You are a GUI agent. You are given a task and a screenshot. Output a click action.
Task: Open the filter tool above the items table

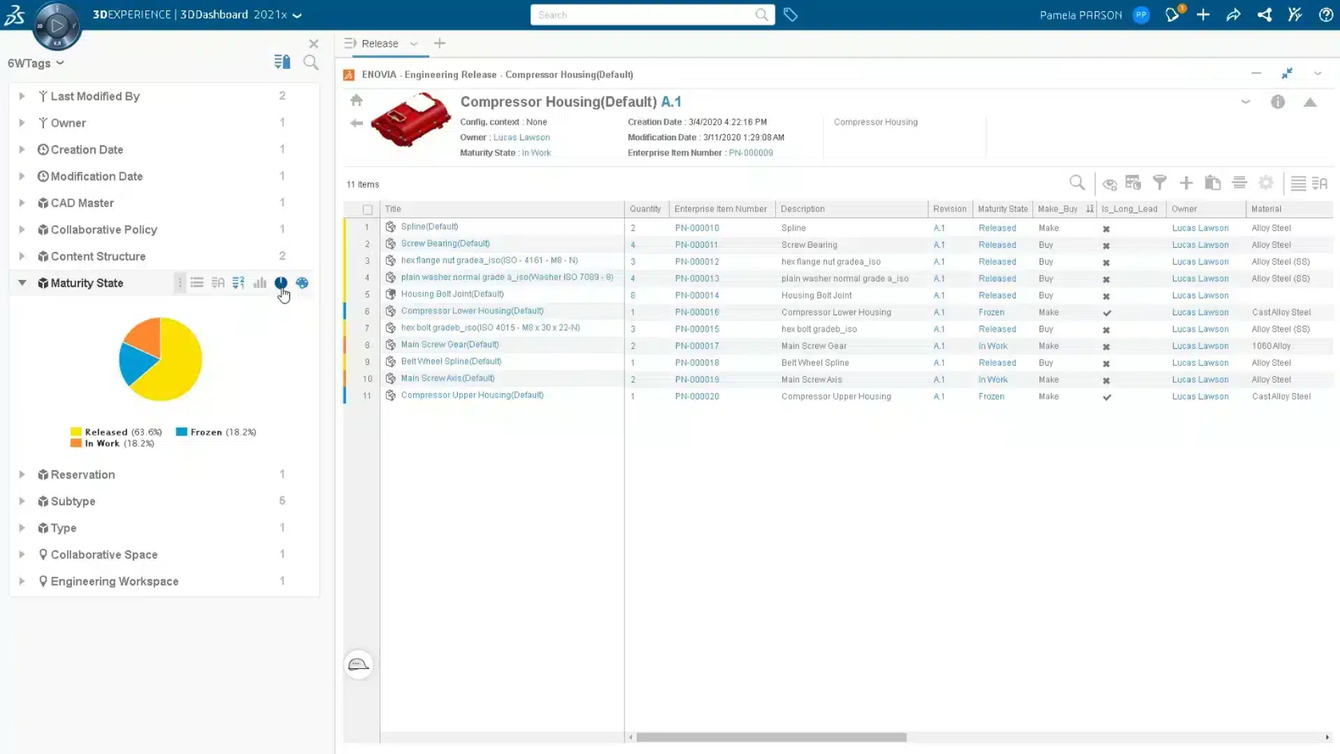[x=1160, y=183]
